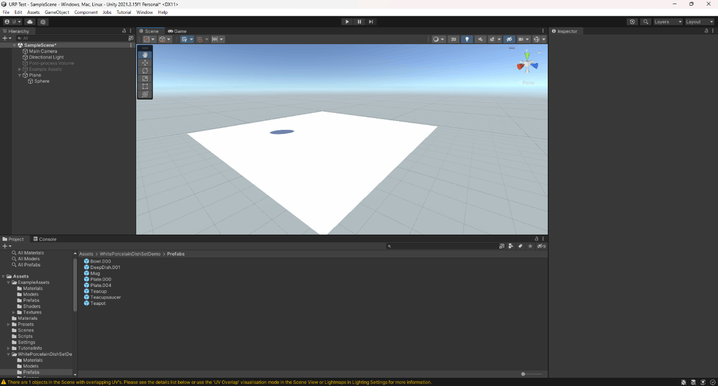Viewport: 718px width, 386px height.
Task: Click the global search magnifier icon
Action: tap(646, 22)
